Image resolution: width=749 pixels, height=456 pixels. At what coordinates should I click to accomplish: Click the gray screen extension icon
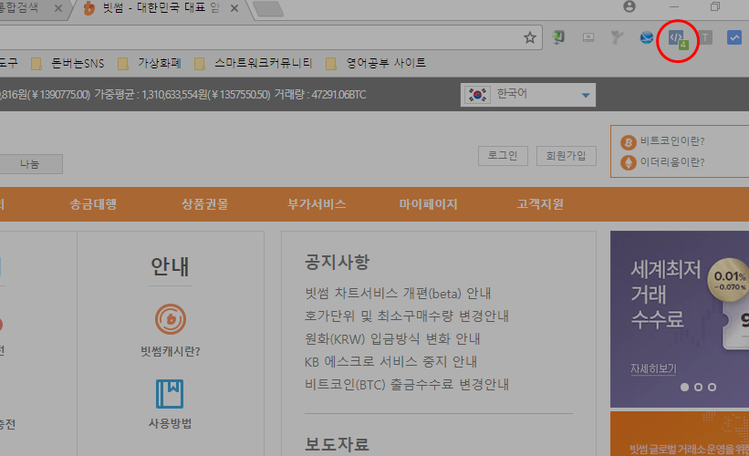588,37
